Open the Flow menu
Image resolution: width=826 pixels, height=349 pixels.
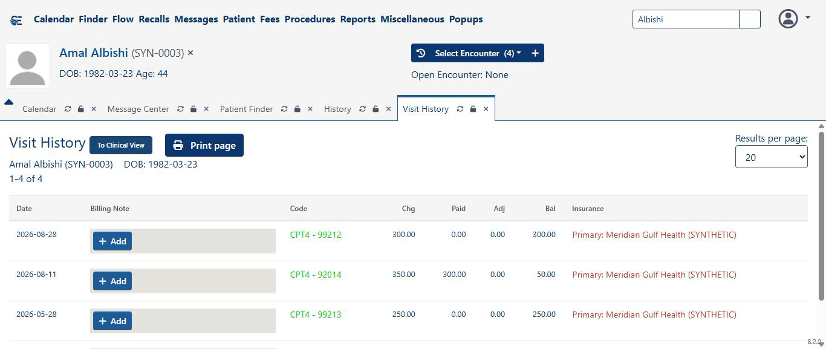pos(123,19)
